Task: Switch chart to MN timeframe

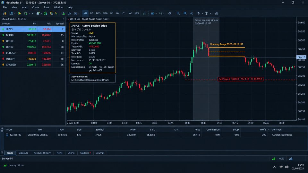Action: (x=137, y=13)
